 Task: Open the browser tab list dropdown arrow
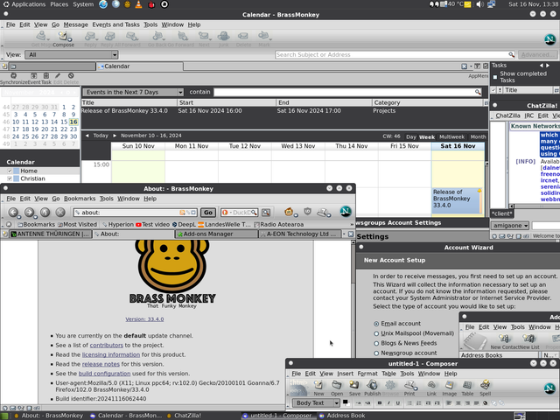tap(344, 234)
